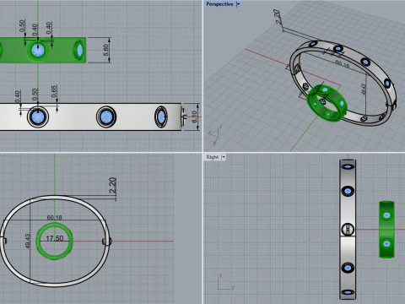Image resolution: width=405 pixels, height=304 pixels.
Task: Select the bracelet screw clasp in Right view
Action: click(x=348, y=230)
